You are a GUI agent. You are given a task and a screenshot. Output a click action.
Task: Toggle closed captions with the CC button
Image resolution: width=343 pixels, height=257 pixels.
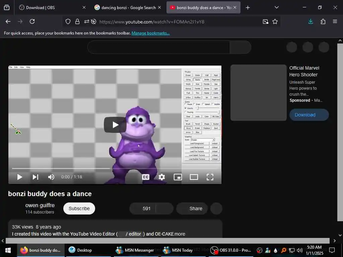tap(146, 177)
